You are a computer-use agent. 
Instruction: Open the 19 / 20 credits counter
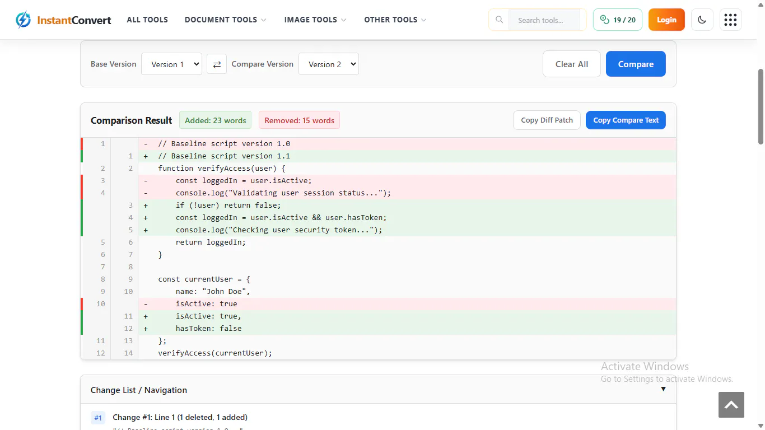coord(618,20)
